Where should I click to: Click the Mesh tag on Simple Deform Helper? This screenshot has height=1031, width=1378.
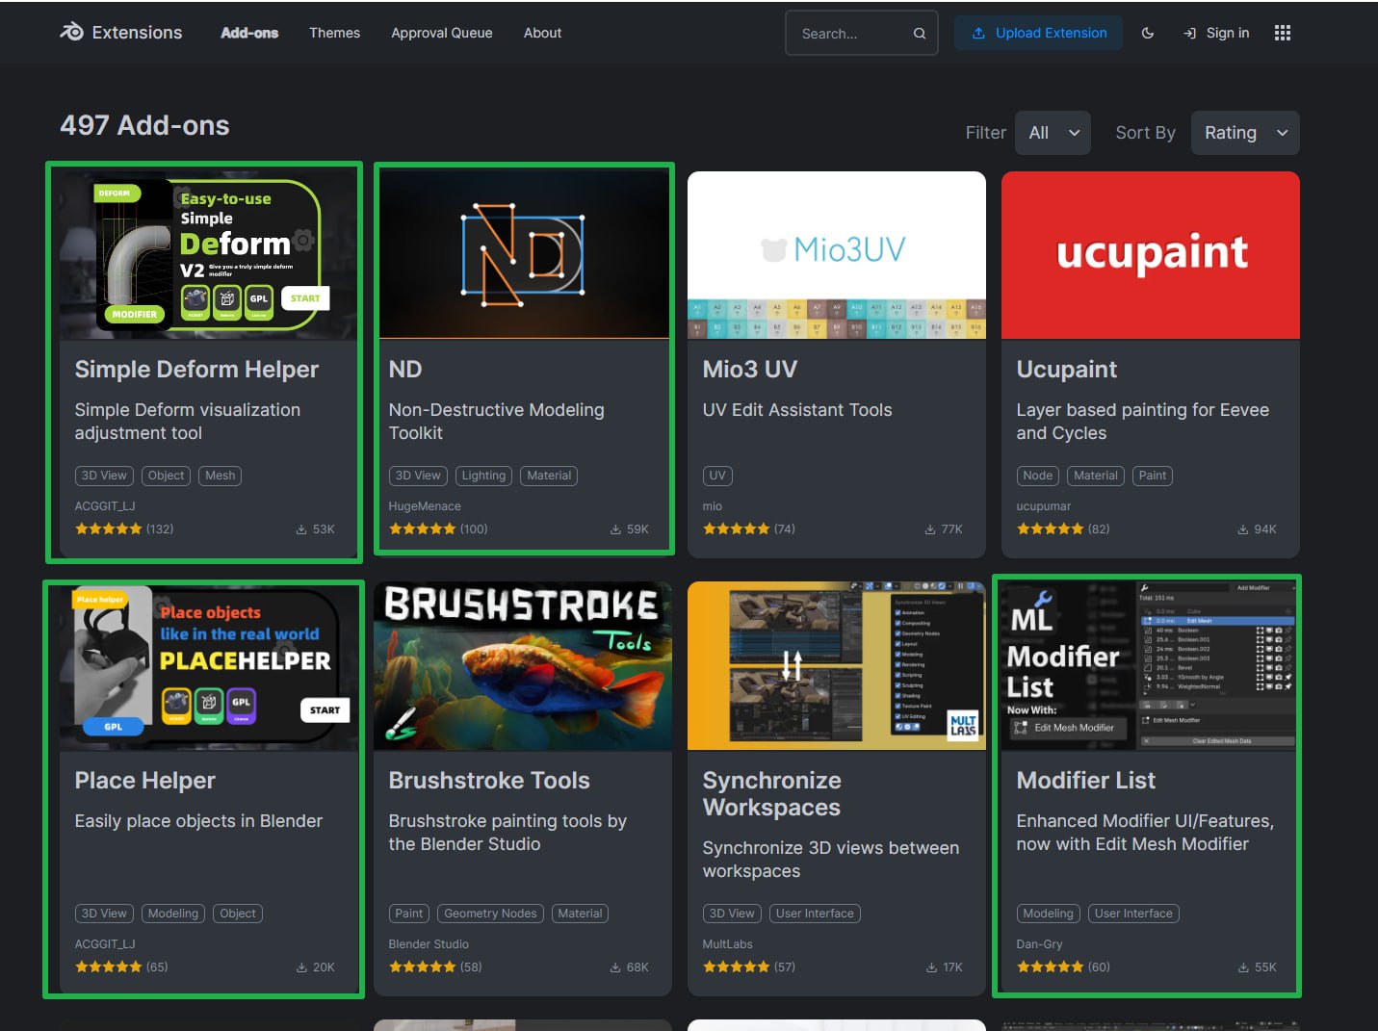(x=221, y=476)
